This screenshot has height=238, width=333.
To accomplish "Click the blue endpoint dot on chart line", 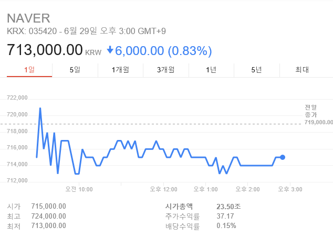I will tap(283, 157).
